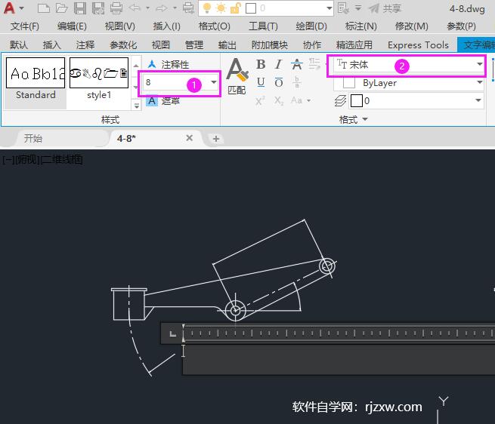Open the 格式(O) menu
Image resolution: width=495 pixels, height=424 pixels.
coord(215,26)
